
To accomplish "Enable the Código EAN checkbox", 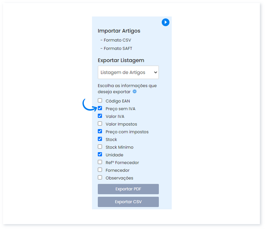I will (100, 101).
